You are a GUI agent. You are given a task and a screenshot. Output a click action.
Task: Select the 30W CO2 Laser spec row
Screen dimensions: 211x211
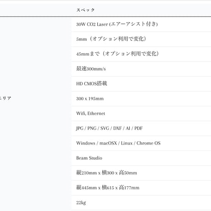point(141,24)
